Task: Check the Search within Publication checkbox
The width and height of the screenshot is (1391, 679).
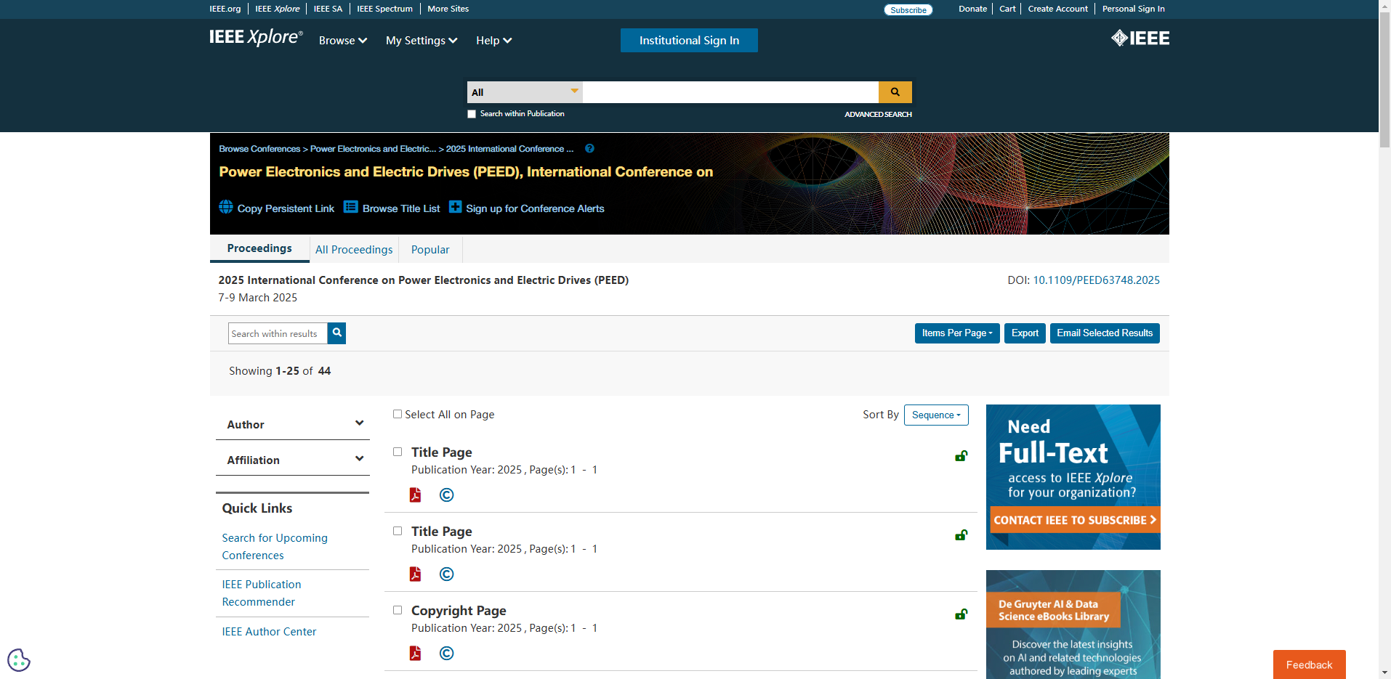Action: point(472,114)
